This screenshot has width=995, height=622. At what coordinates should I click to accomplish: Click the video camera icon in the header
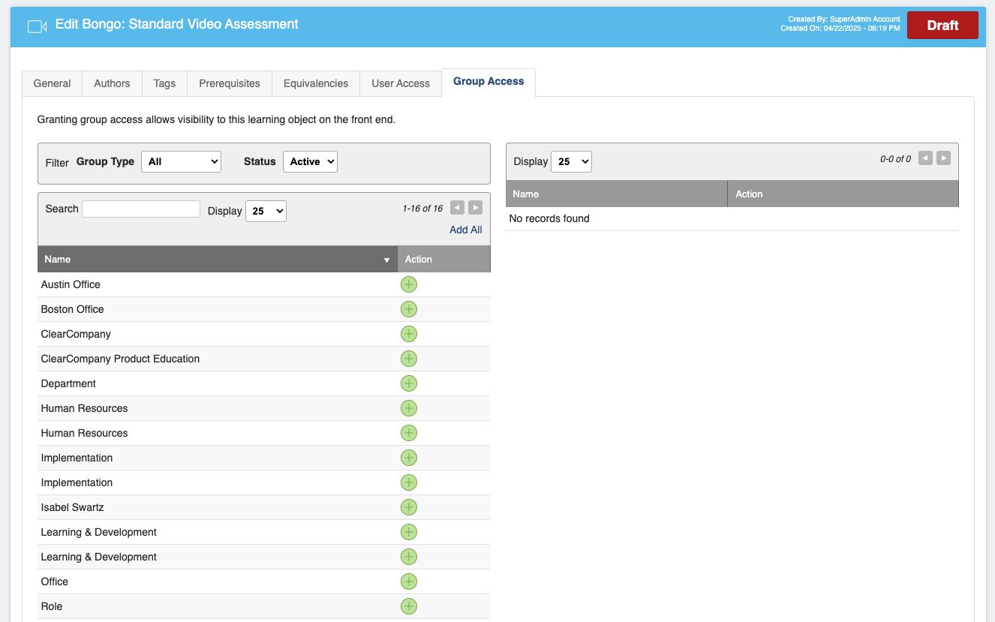click(x=38, y=26)
